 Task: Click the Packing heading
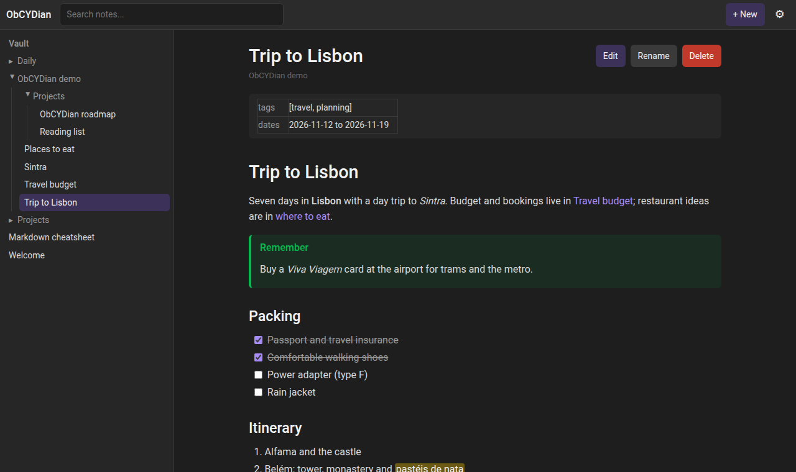click(275, 316)
